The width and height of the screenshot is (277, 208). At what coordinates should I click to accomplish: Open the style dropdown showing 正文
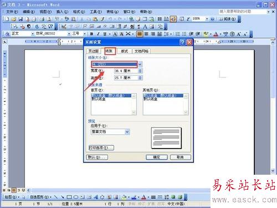[x=33, y=34]
